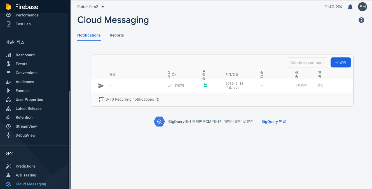
Task: Click the Conversions flag icon
Action: pos(8,73)
